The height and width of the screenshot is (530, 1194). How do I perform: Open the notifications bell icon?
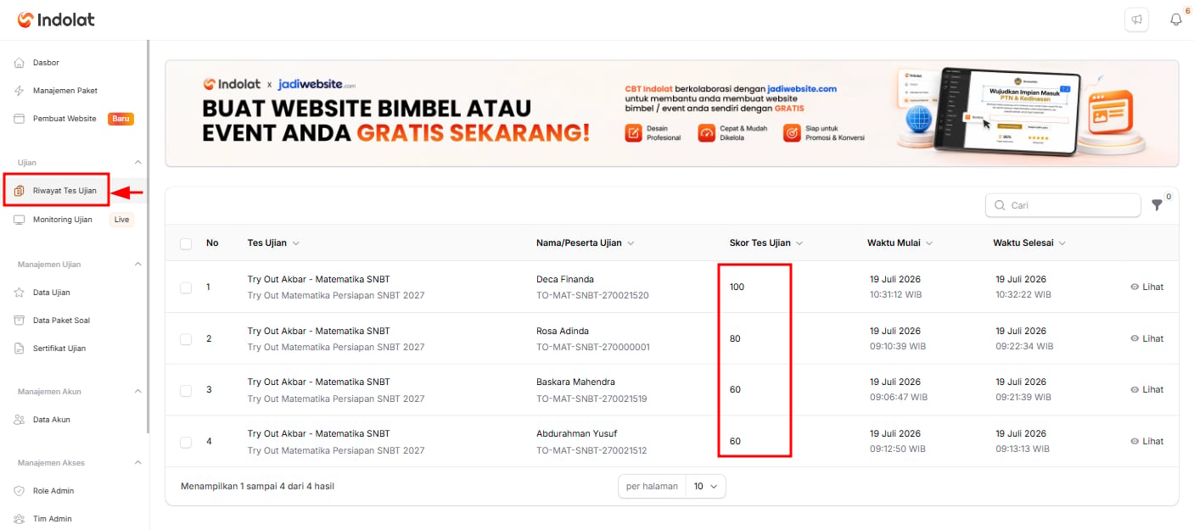(1176, 20)
